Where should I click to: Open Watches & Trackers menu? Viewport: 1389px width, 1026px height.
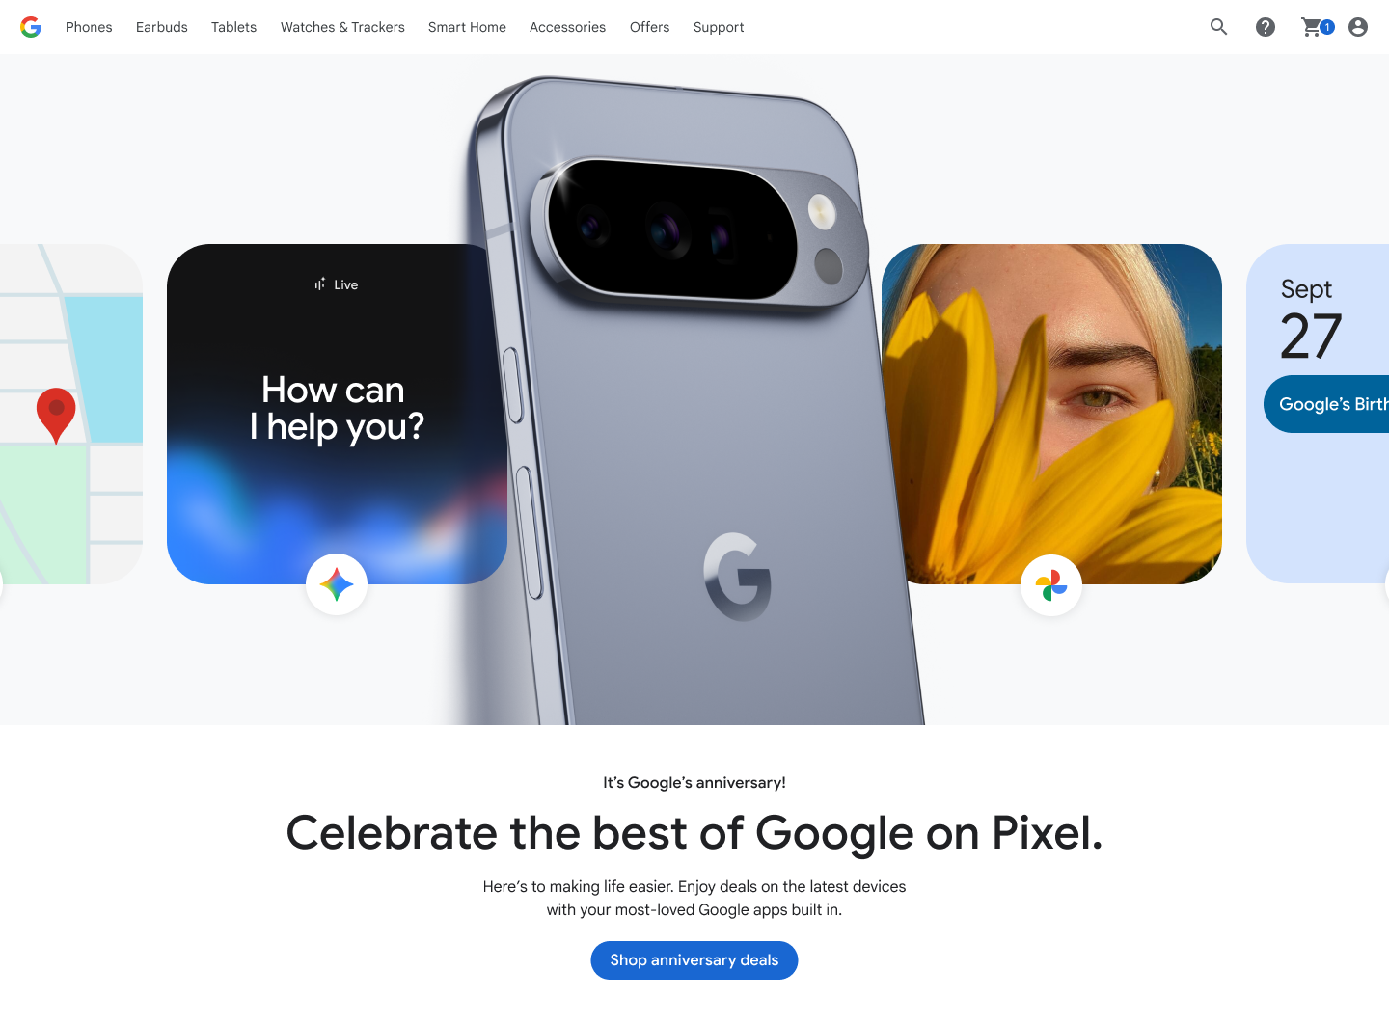[342, 27]
